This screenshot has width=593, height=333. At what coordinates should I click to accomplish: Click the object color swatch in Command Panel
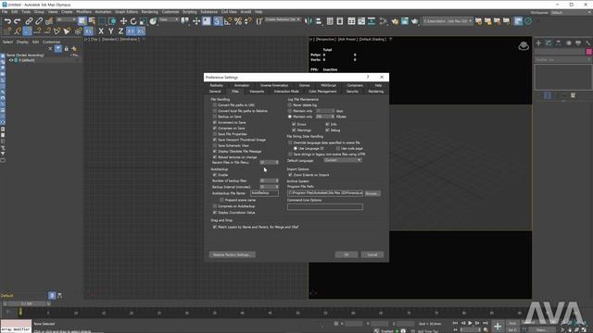coord(589,52)
